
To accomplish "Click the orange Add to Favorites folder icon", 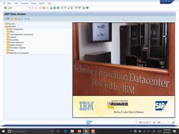I will [x=12, y=19].
